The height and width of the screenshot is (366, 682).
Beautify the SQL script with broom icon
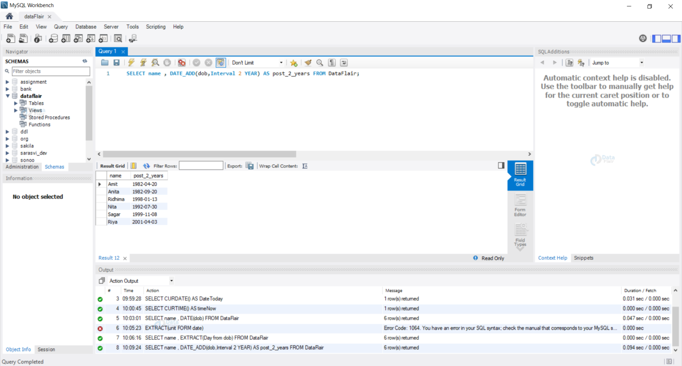coord(308,63)
